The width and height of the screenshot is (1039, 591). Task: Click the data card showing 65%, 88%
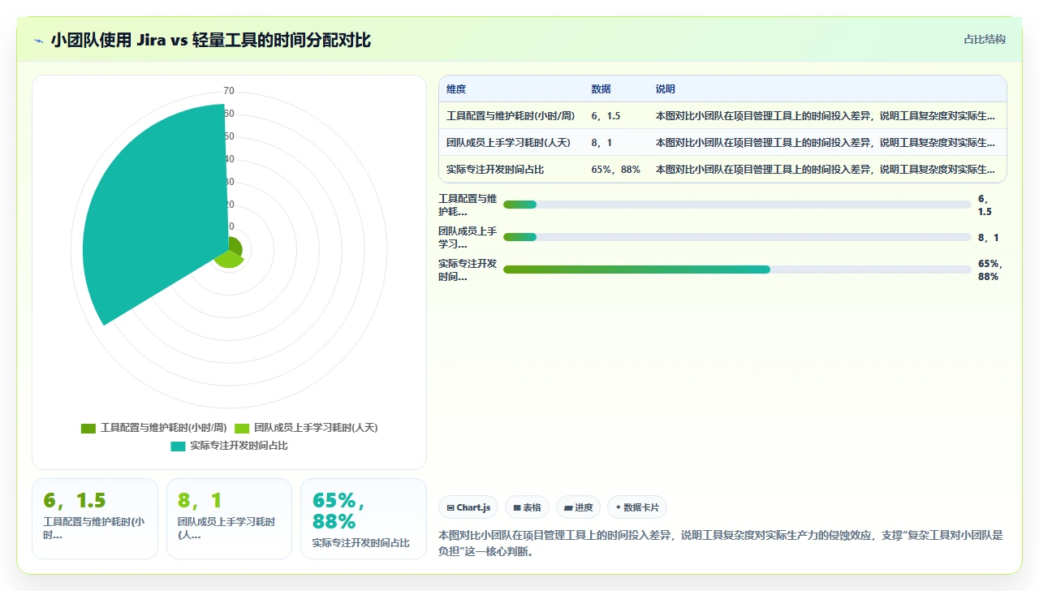pos(364,519)
